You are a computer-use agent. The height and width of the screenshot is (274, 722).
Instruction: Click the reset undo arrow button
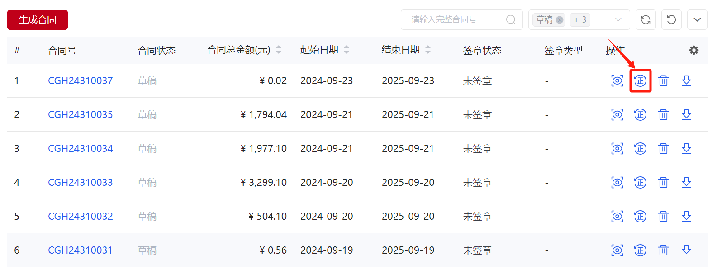671,20
